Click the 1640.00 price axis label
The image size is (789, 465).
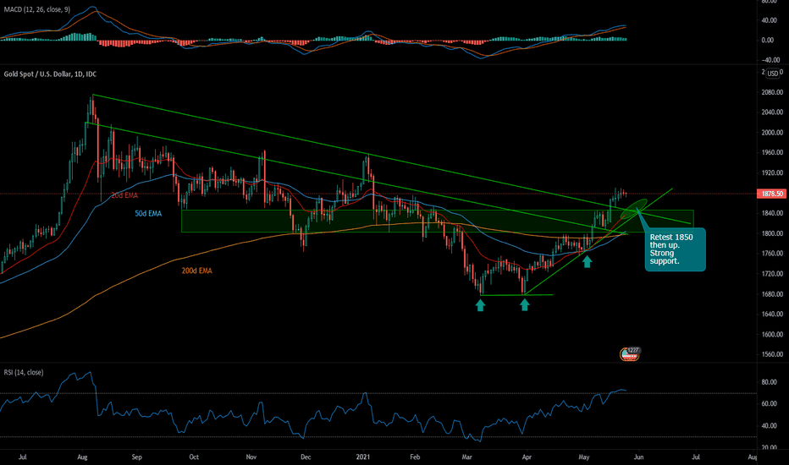(x=772, y=315)
